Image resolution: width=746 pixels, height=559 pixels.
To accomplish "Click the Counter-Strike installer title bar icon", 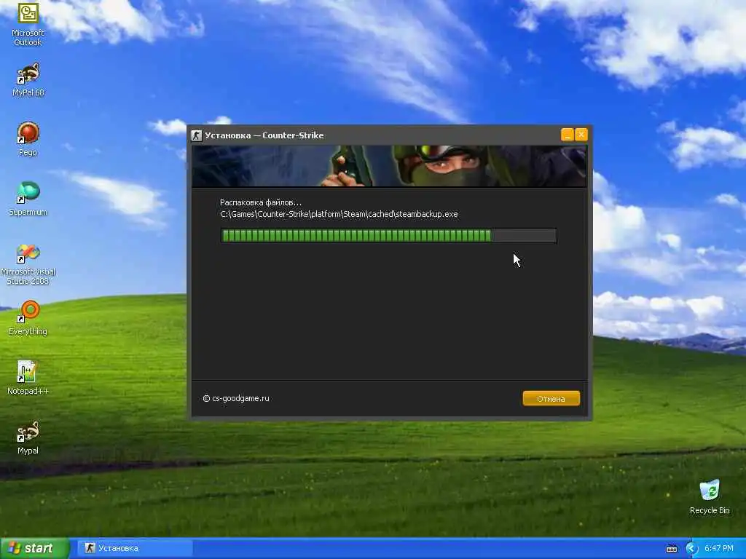I will [197, 135].
